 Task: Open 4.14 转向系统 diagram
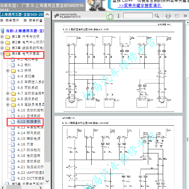(x=29, y=133)
